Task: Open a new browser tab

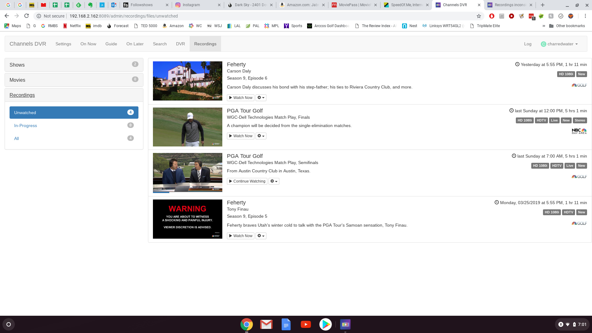Action: (543, 5)
